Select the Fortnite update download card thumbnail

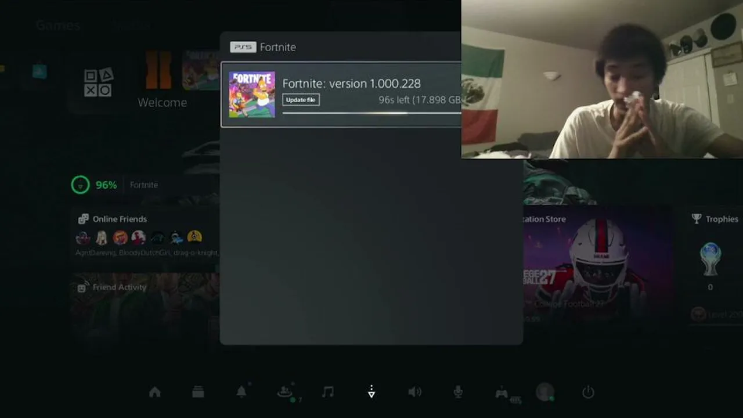pos(252,95)
